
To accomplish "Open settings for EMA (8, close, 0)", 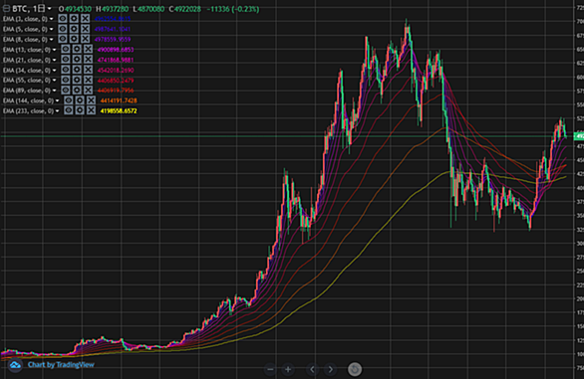I will [x=74, y=39].
